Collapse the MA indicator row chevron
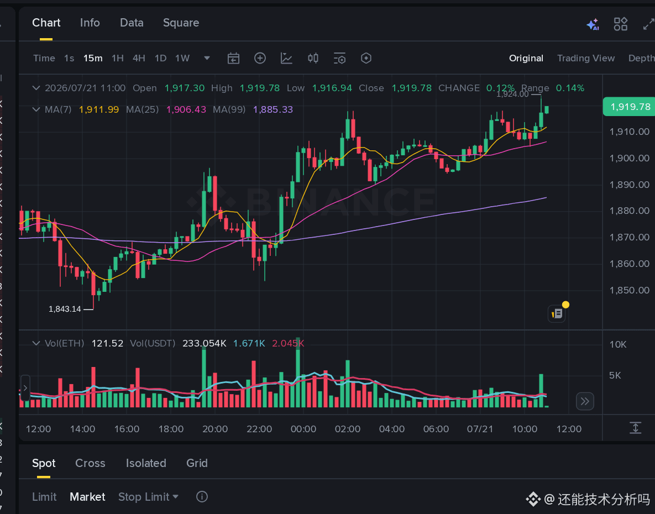 pyautogui.click(x=36, y=109)
